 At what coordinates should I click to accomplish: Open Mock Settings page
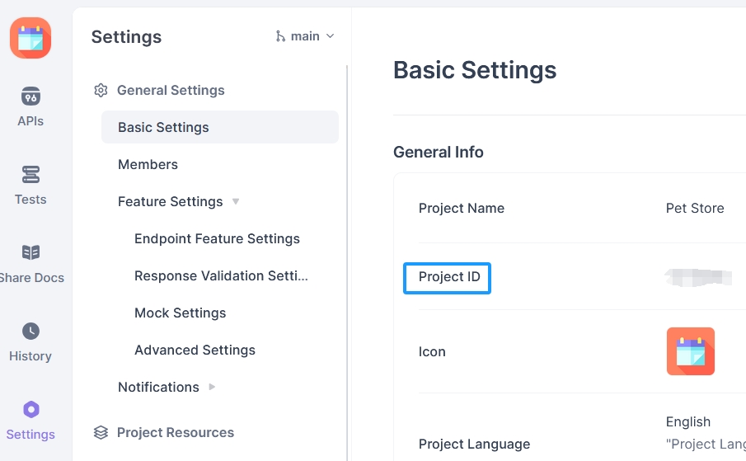(180, 313)
